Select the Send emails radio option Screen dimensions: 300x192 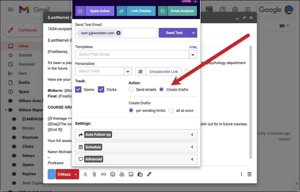pyautogui.click(x=131, y=89)
